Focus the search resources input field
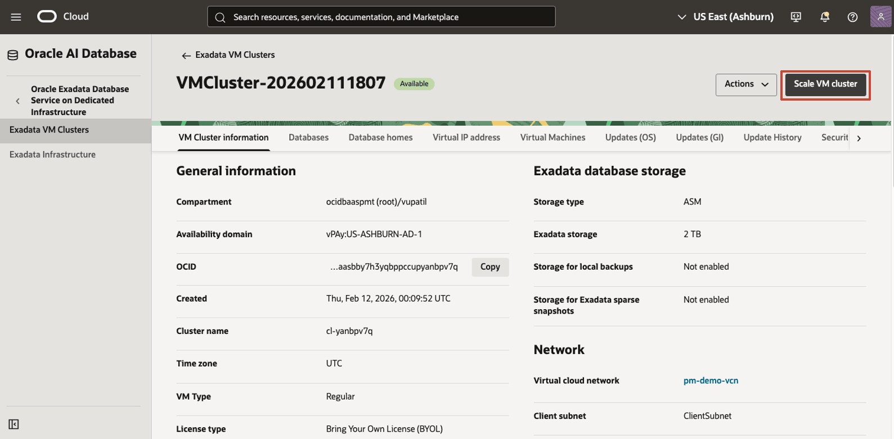The height and width of the screenshot is (439, 894). 381,17
